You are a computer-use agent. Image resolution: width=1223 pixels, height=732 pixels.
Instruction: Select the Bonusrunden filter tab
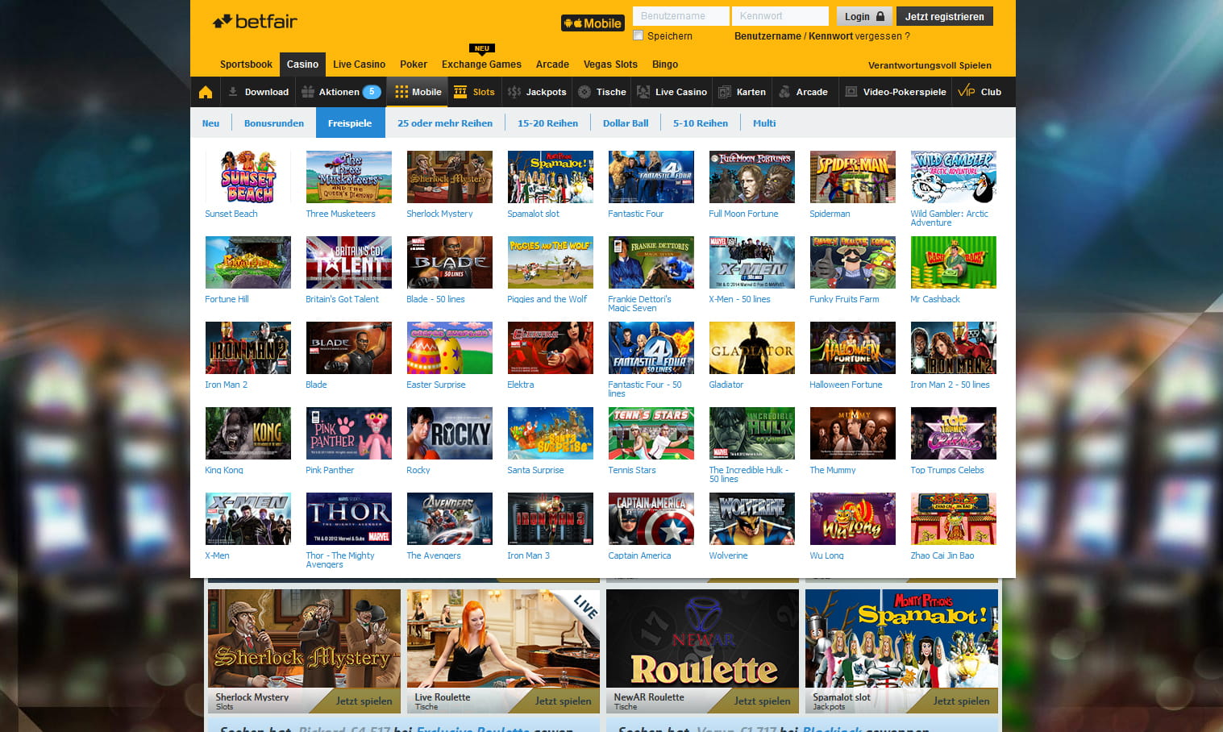274,123
